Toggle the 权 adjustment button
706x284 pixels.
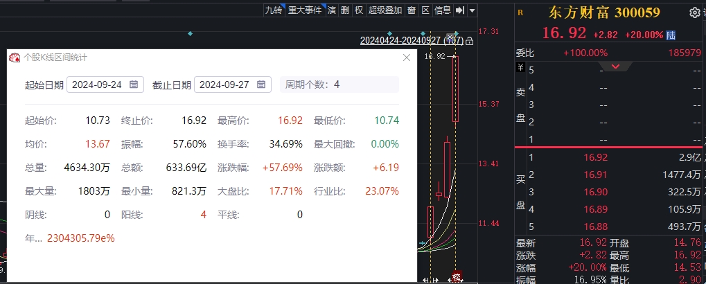pyautogui.click(x=359, y=10)
